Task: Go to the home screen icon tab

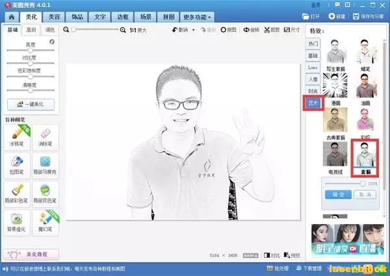Action: (12, 17)
